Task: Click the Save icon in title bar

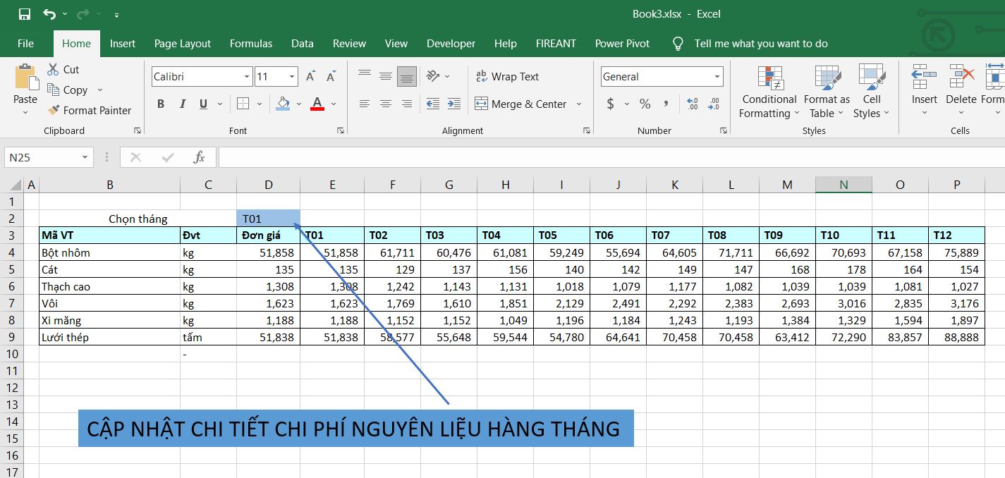Action: click(x=25, y=14)
